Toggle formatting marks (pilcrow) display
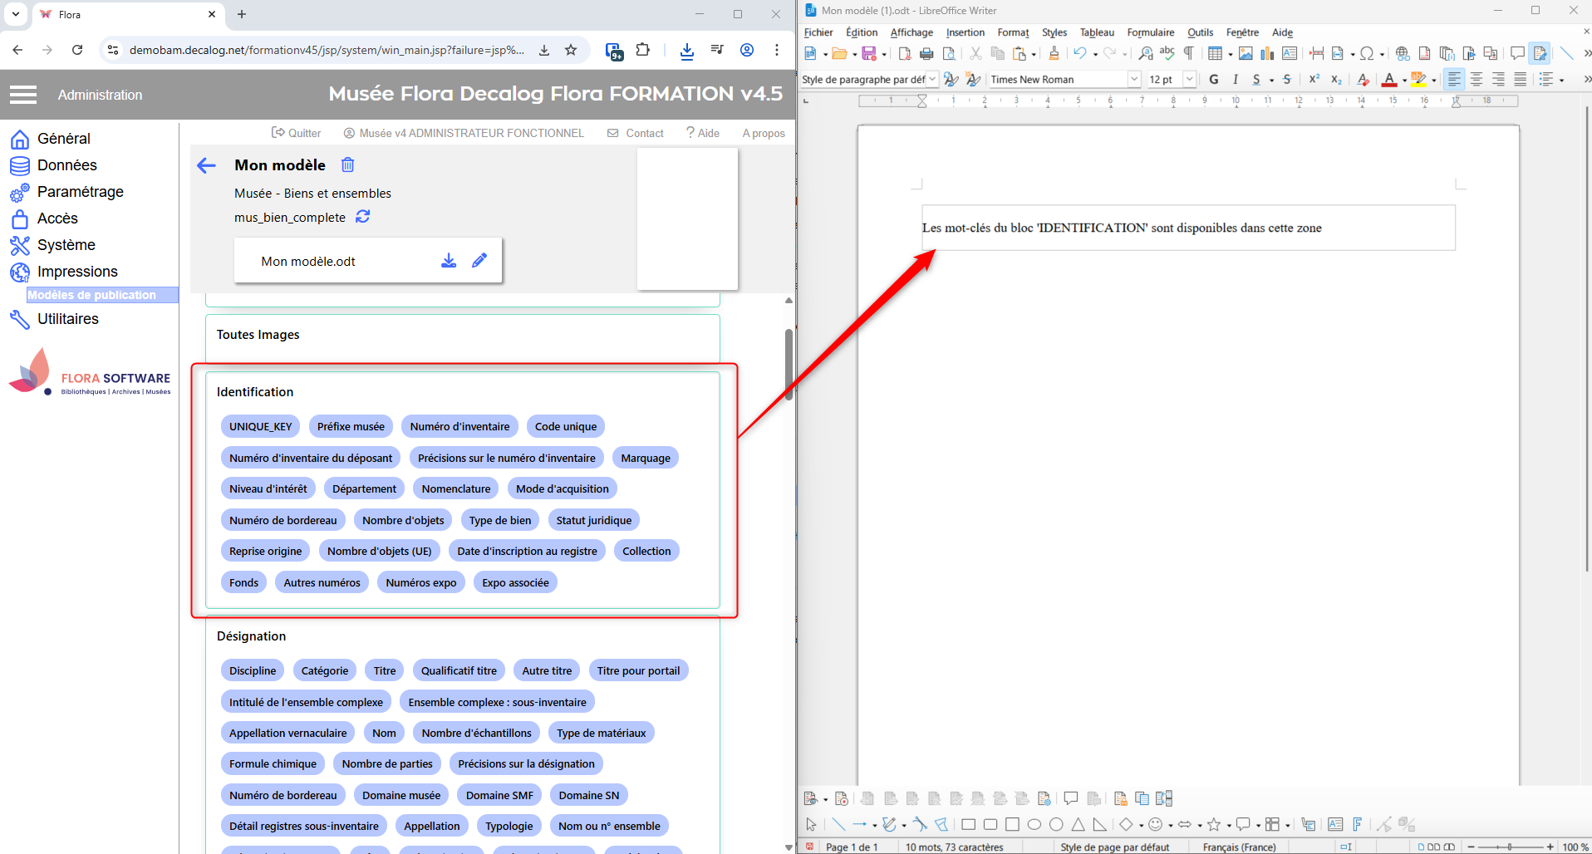The height and width of the screenshot is (854, 1592). click(x=1189, y=54)
